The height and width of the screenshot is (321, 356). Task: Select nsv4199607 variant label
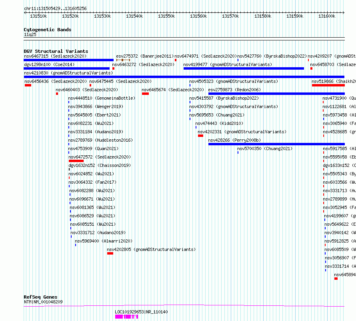point(340,216)
